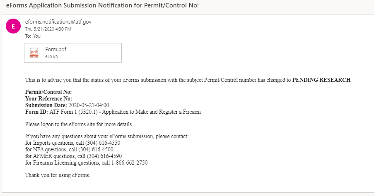Image resolution: width=374 pixels, height=196 pixels.
Task: Click the Thu 5/21/2020 4:30 PM timestamp
Action: (x=48, y=29)
